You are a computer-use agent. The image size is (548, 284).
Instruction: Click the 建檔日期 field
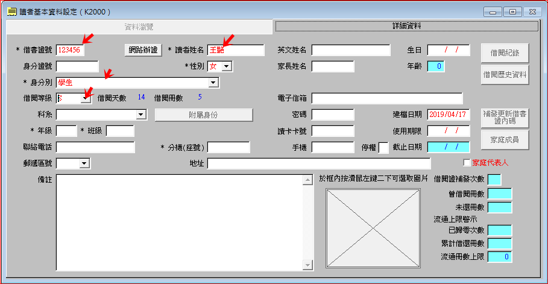point(449,115)
